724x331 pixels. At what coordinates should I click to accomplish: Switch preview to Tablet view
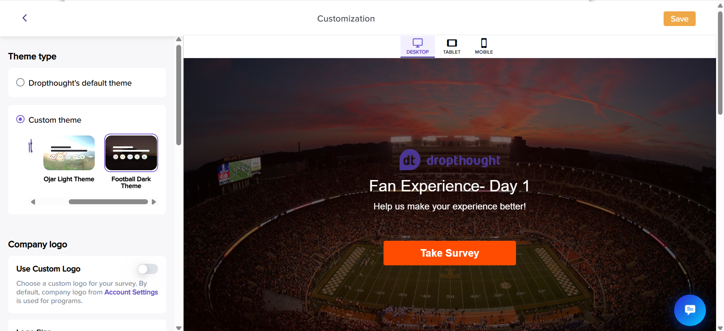451,46
